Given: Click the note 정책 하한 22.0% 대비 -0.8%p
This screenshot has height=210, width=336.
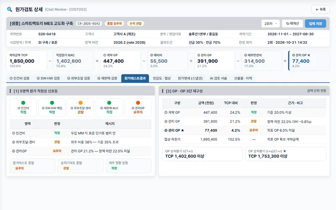Looking at the screenshot, I should tap(289, 122).
